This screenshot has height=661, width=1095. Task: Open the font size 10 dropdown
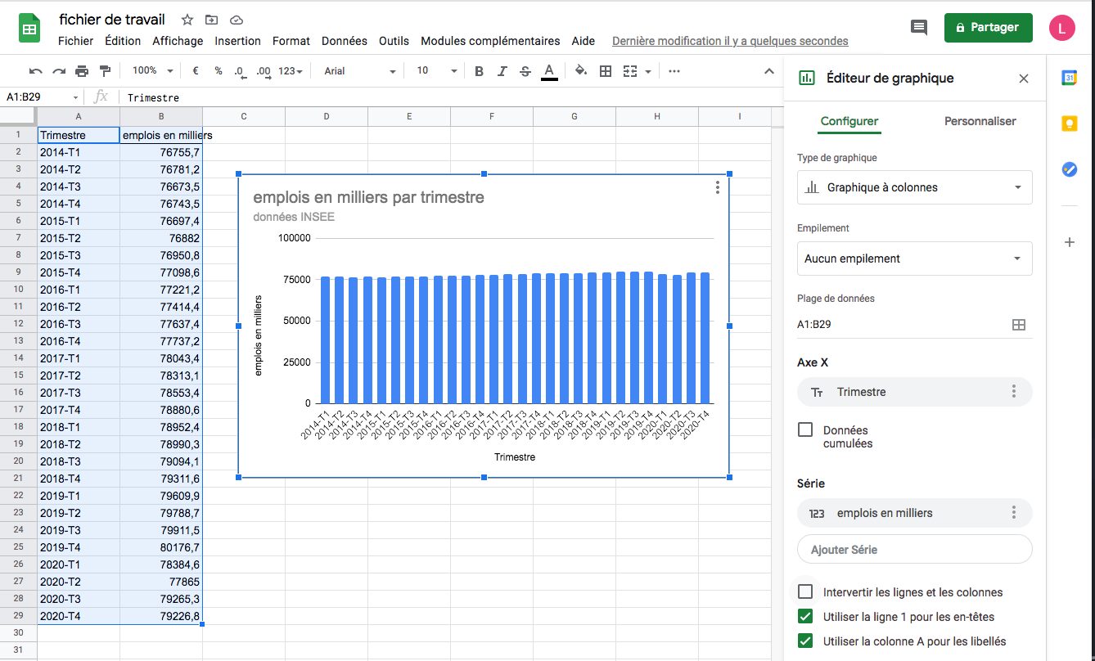(x=437, y=71)
